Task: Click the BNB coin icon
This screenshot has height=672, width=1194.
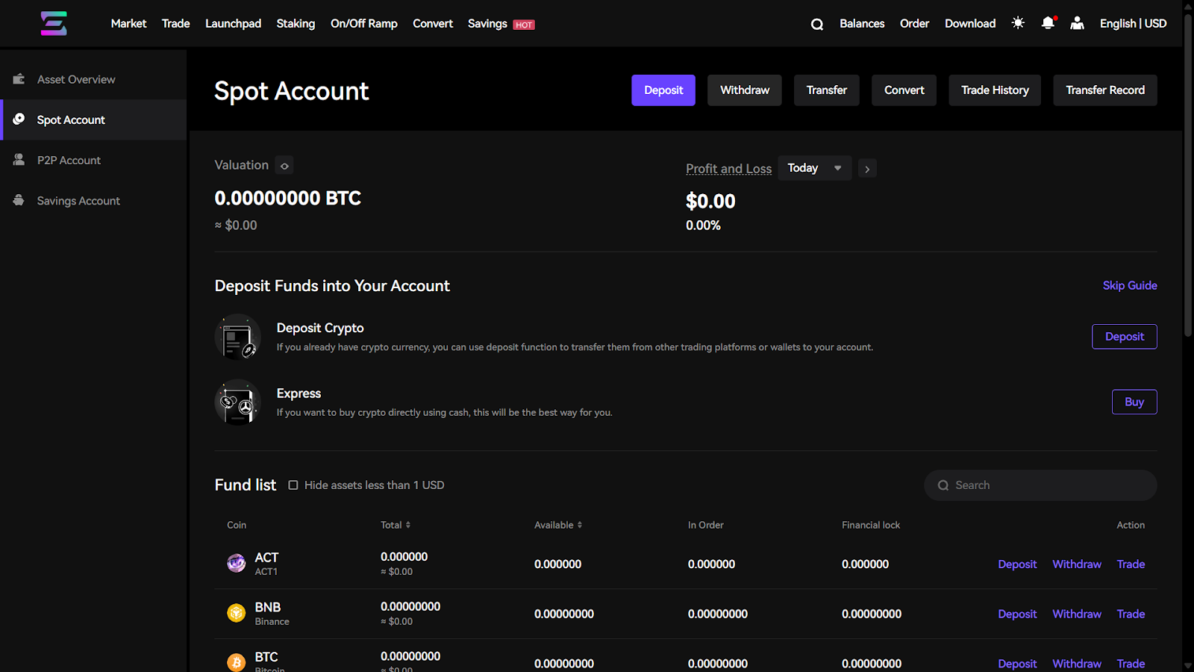Action: click(x=236, y=614)
